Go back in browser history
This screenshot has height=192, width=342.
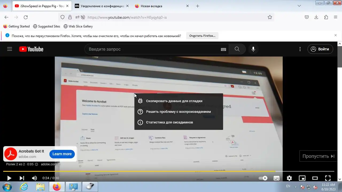point(6,17)
